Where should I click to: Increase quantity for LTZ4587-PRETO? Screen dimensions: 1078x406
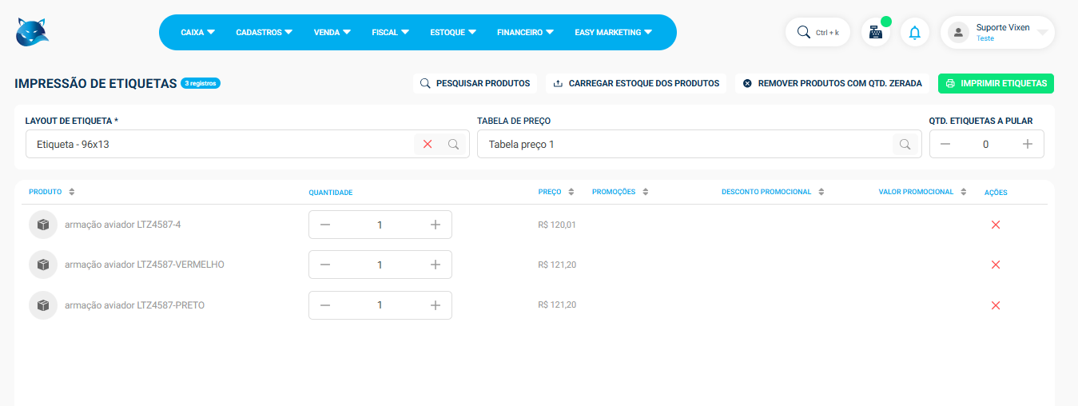pos(436,305)
